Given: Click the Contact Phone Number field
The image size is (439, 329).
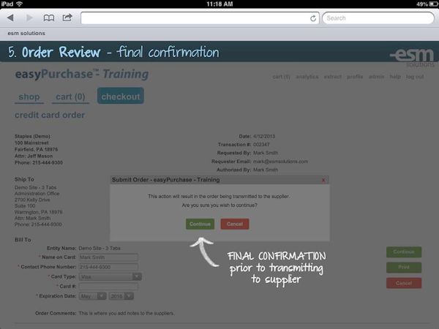Looking at the screenshot, I should coord(108,267).
